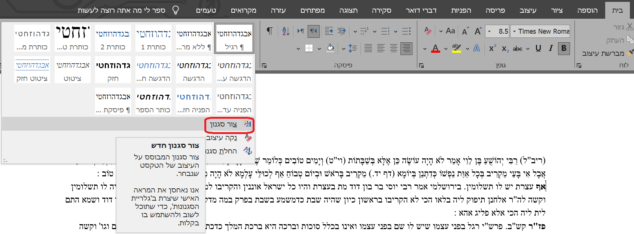Open the Font dialog launcher (גופן)
Image resolution: width=634 pixels, height=234 pixels.
tap(421, 66)
